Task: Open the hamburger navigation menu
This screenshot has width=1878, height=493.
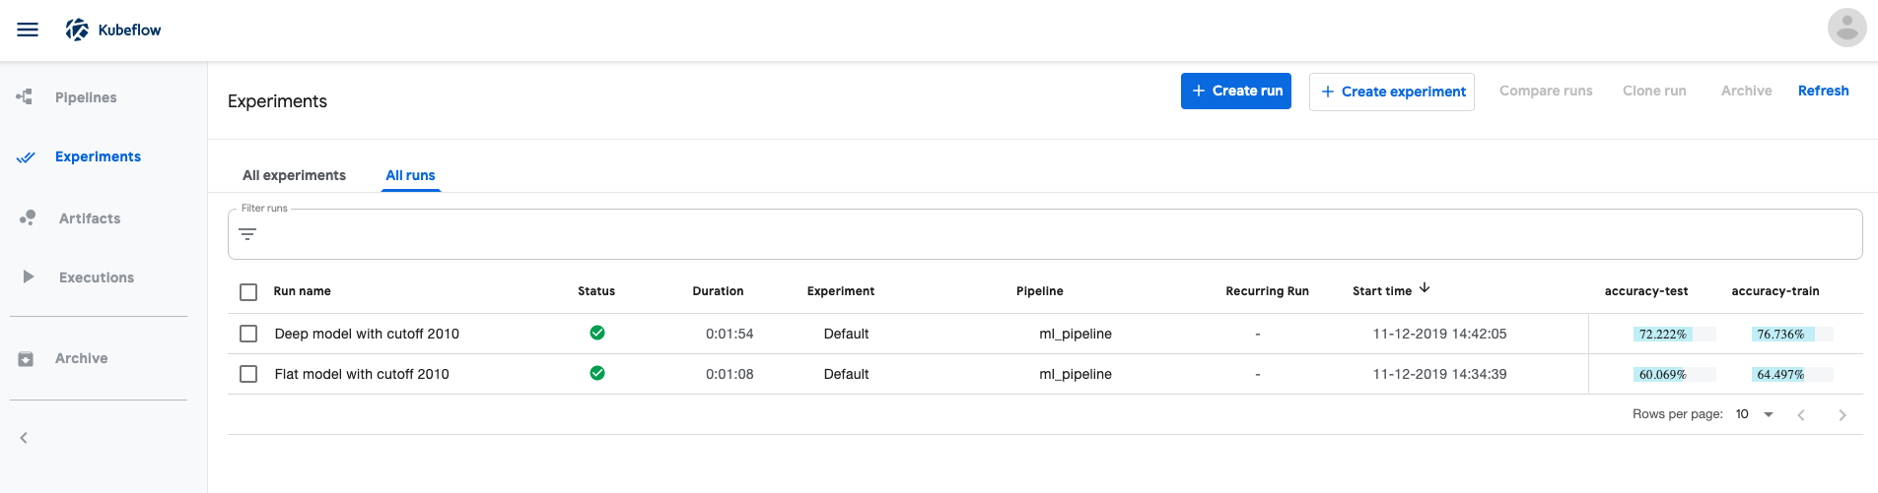Action: point(28,30)
